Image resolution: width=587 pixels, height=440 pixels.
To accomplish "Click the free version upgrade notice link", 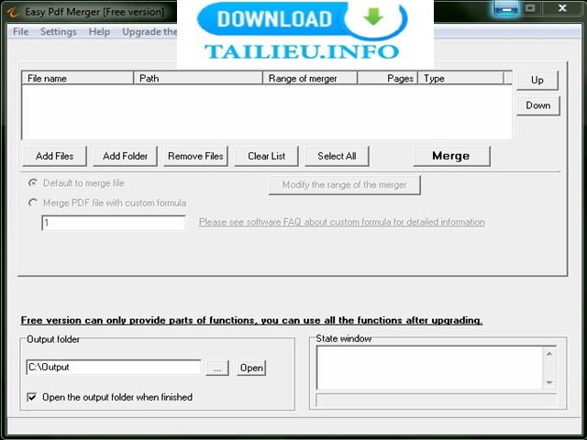I will (x=251, y=320).
